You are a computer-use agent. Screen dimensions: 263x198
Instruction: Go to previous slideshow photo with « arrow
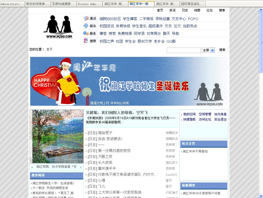32,167
